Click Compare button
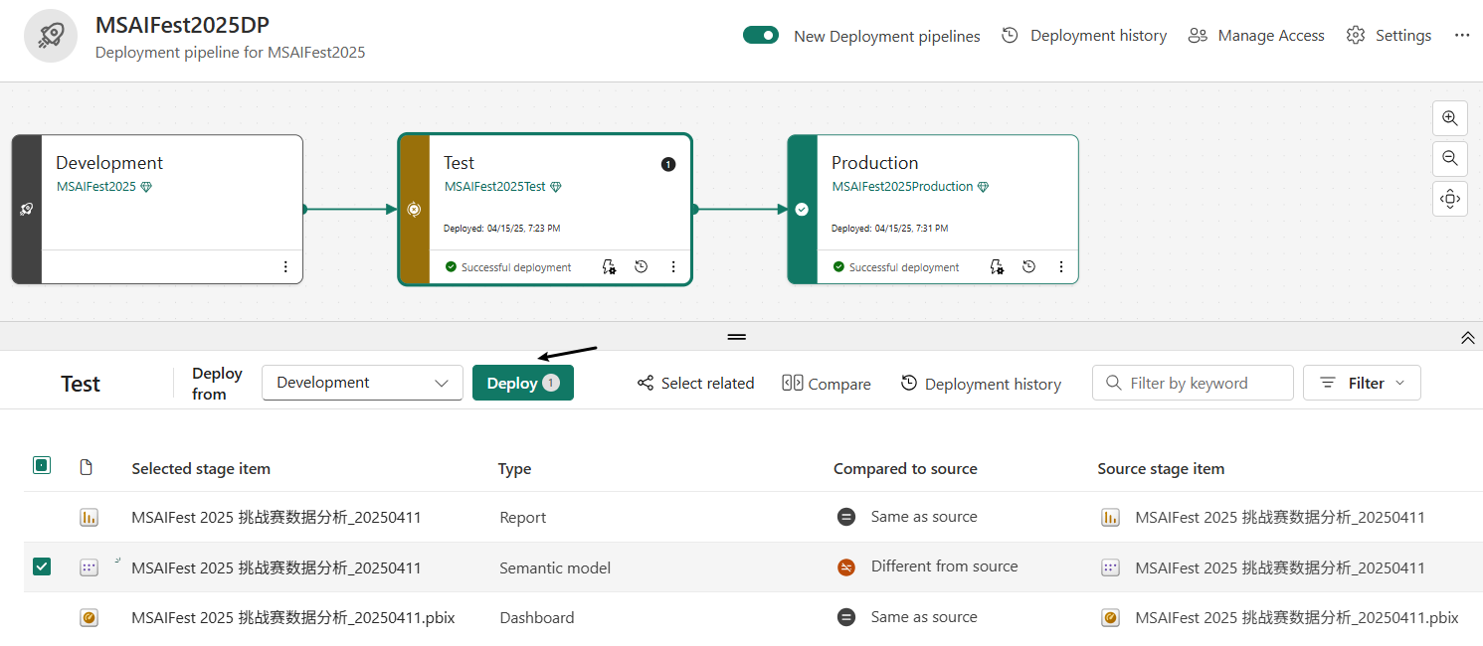Viewport: 1483px width, 646px height. (x=827, y=383)
